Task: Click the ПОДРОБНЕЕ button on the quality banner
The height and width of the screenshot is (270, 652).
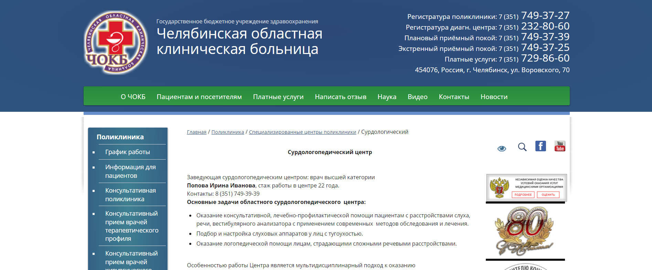Action: click(523, 195)
